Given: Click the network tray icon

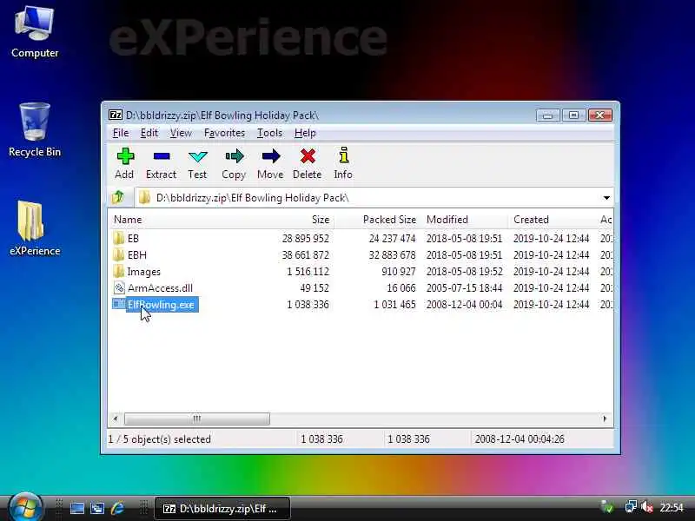Looking at the screenshot, I should pyautogui.click(x=630, y=507).
